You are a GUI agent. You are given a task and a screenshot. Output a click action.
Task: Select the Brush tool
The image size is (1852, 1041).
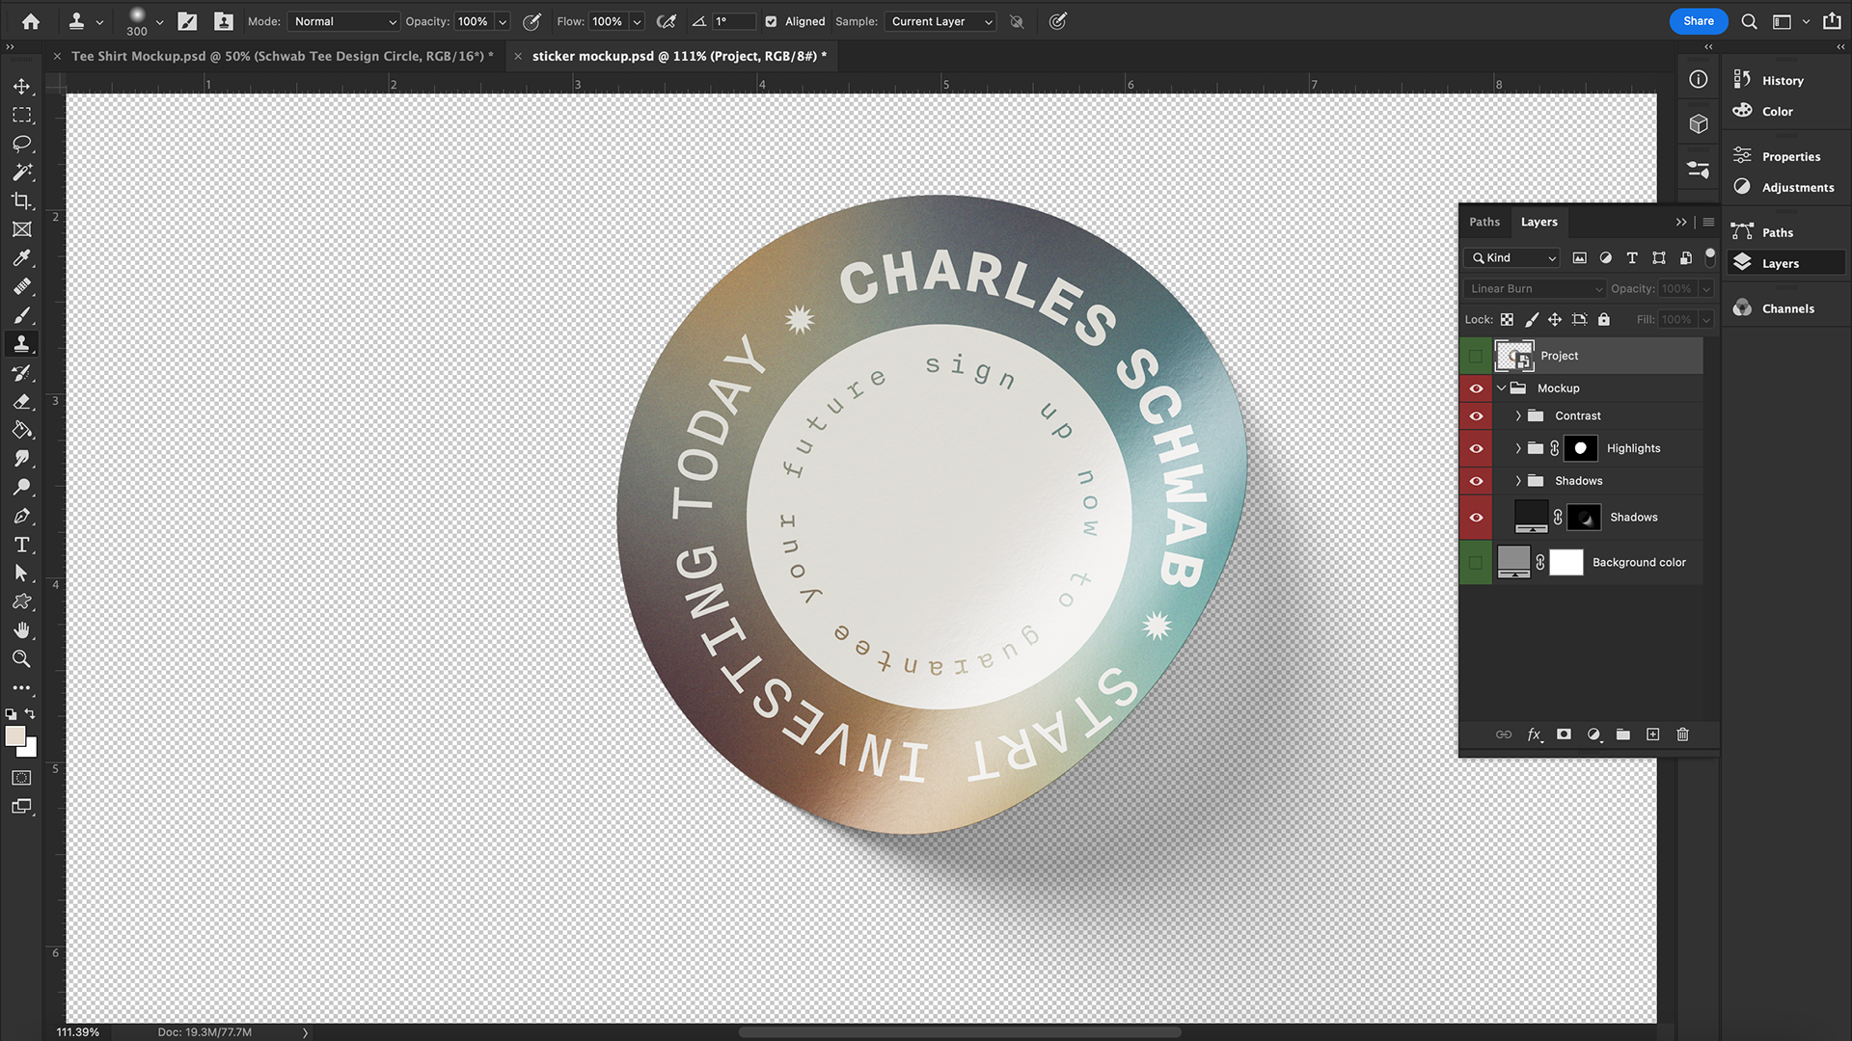tap(21, 315)
